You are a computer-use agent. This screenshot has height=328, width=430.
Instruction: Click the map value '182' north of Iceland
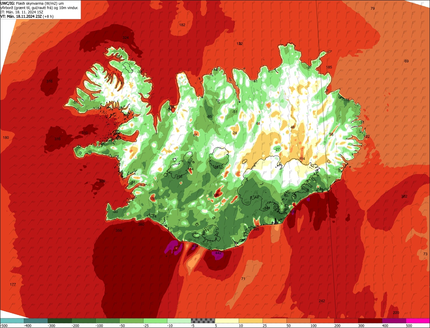[x=182, y=25]
